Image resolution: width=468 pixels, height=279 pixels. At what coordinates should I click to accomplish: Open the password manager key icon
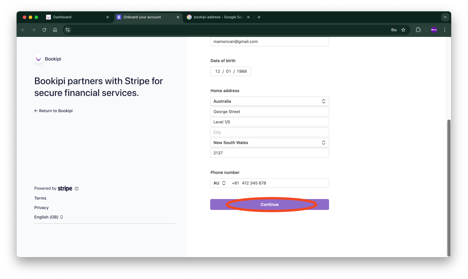pyautogui.click(x=393, y=30)
